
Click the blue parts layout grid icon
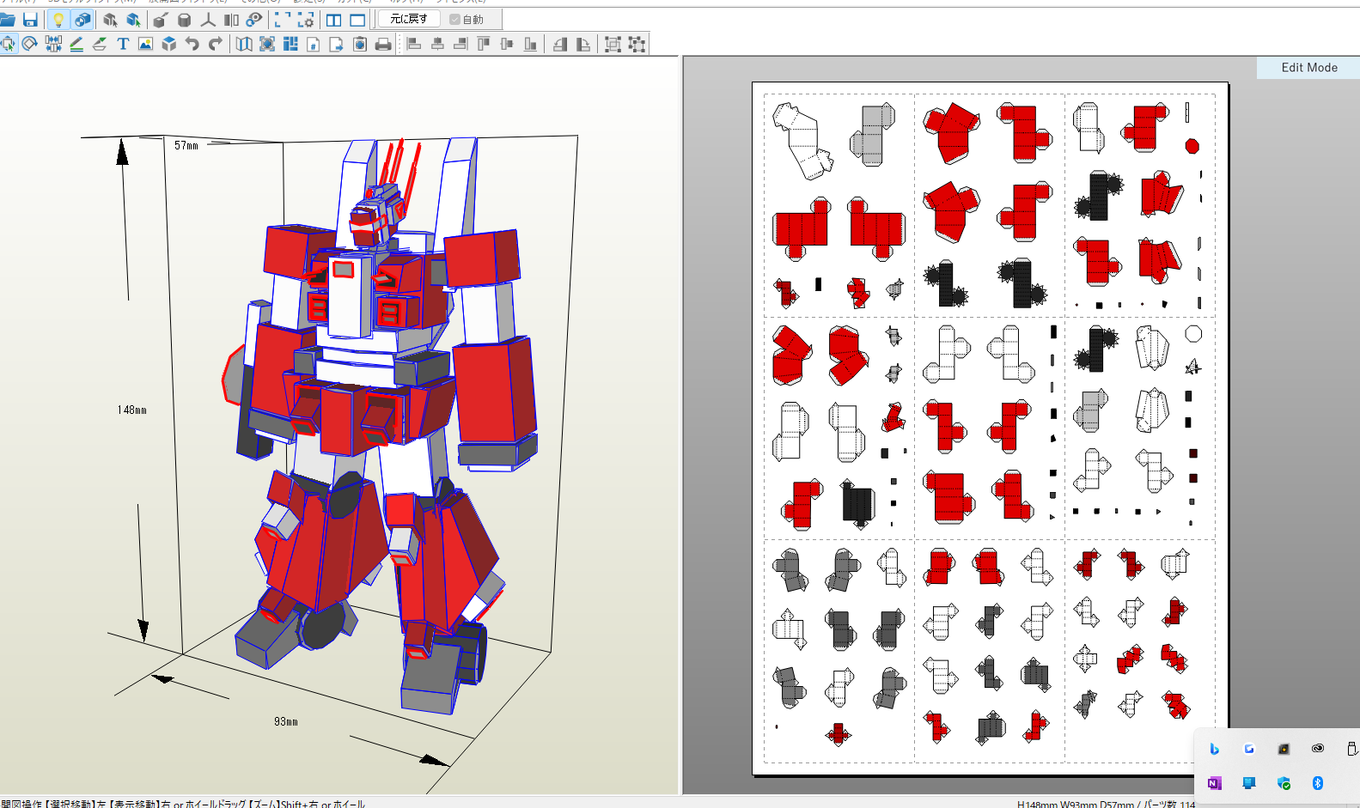tap(290, 44)
